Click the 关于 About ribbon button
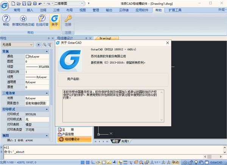 pyautogui.click(x=55, y=22)
